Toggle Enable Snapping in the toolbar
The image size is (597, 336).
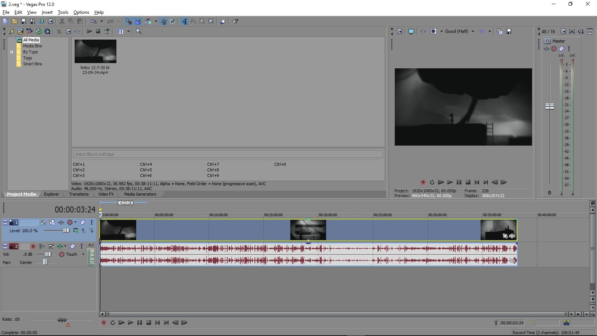[129, 21]
